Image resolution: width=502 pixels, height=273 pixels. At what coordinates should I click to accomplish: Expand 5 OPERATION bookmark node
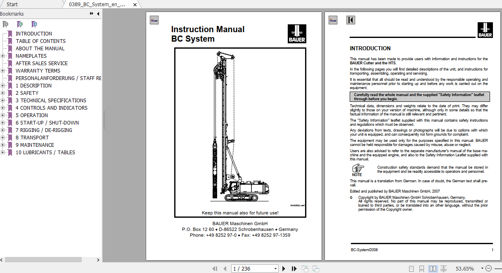point(2,115)
